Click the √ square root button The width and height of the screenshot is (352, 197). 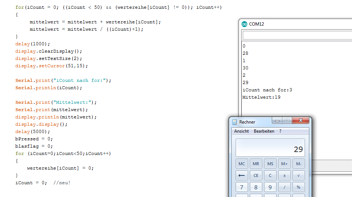pos(299,175)
